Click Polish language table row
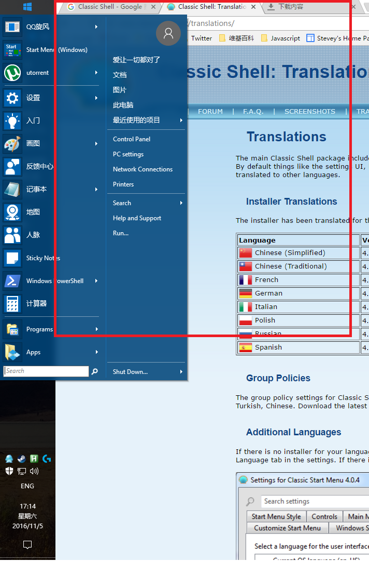 point(299,320)
